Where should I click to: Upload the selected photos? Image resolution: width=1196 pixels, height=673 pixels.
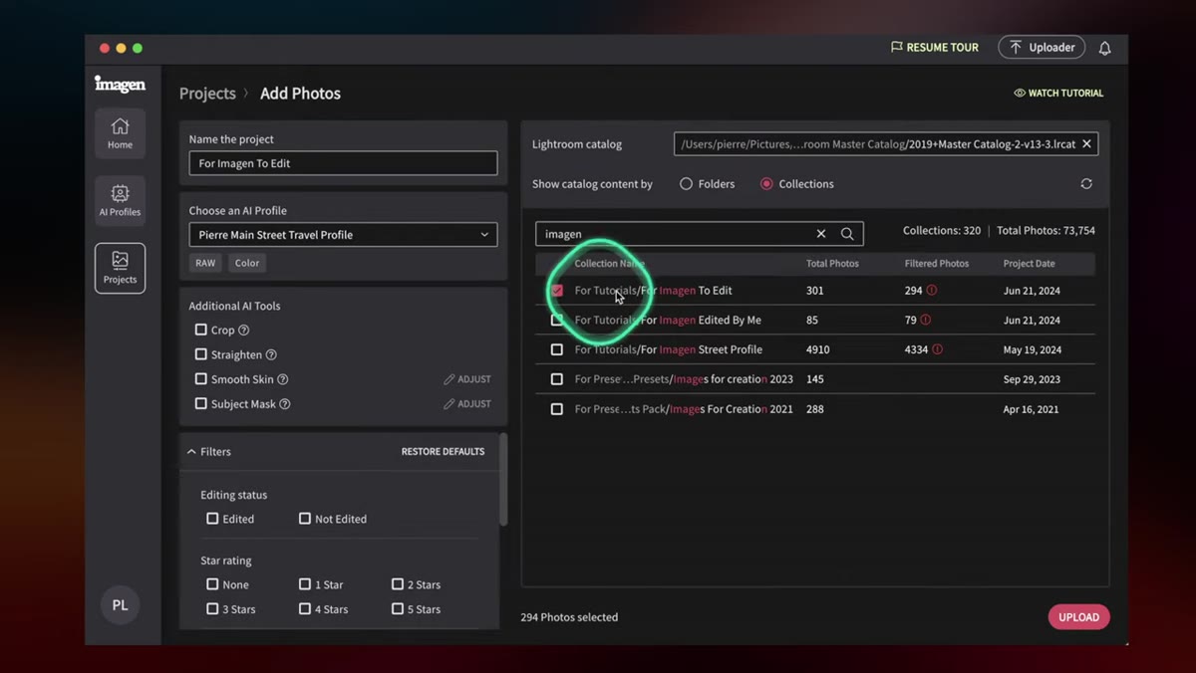pos(1078,617)
